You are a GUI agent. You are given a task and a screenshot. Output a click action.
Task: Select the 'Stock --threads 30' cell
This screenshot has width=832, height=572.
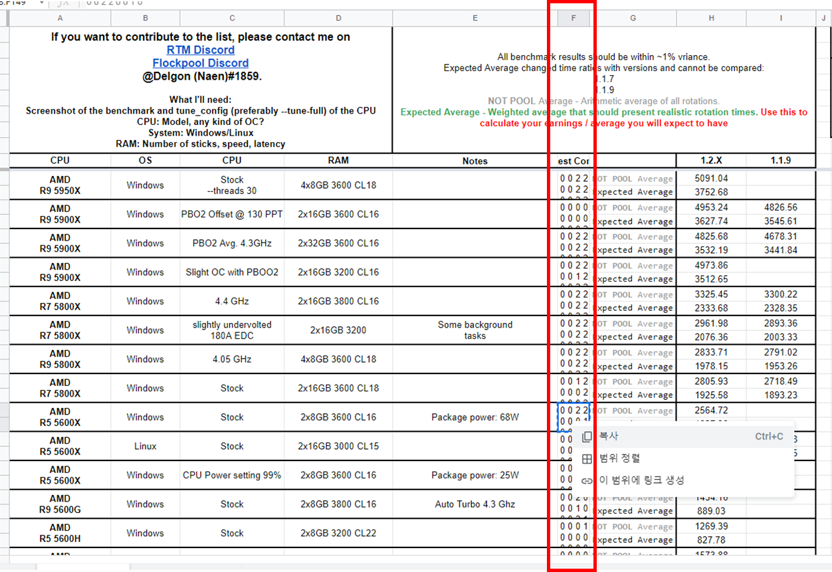pos(232,185)
